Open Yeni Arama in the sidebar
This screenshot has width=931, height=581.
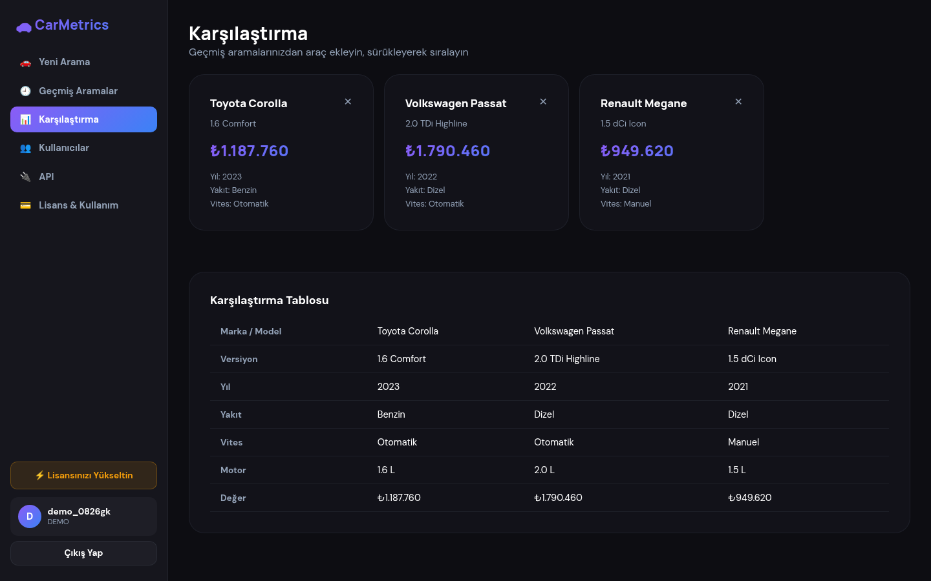83,62
